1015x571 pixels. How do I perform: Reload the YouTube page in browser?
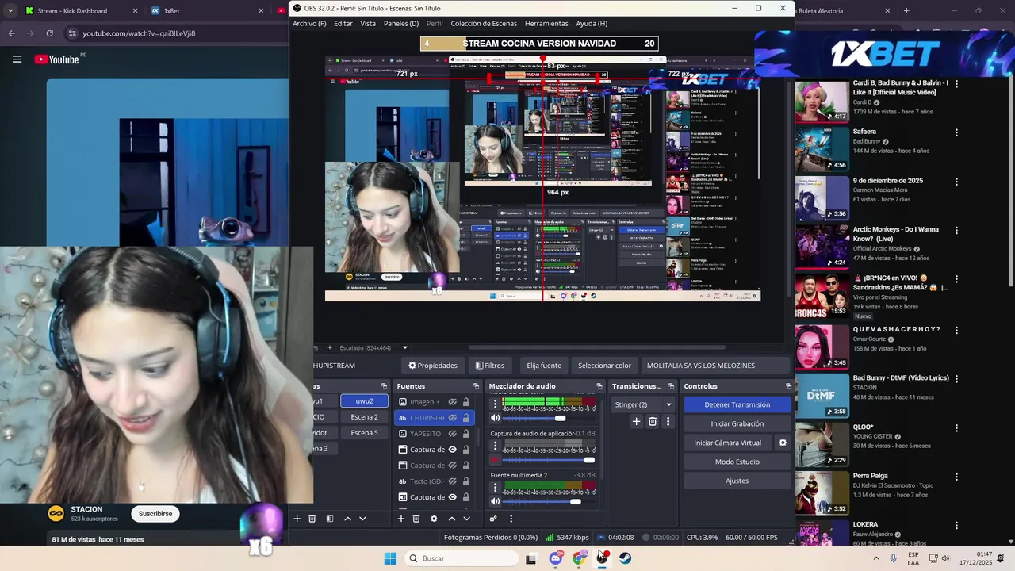click(49, 33)
